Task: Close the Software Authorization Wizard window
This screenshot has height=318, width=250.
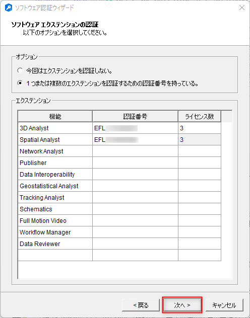Action: [x=241, y=8]
